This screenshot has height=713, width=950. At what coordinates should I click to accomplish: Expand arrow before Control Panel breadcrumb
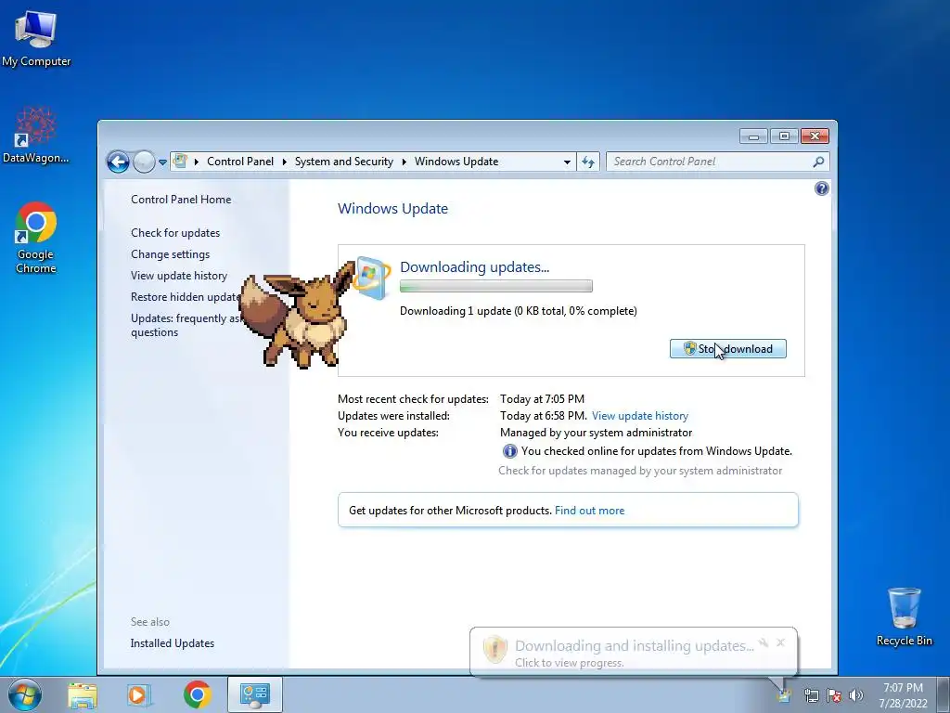[197, 162]
